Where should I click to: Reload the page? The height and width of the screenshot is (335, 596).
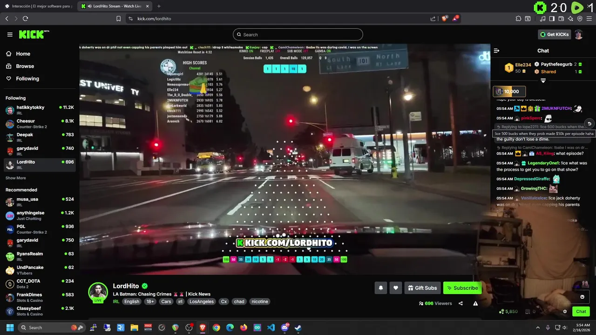click(25, 19)
